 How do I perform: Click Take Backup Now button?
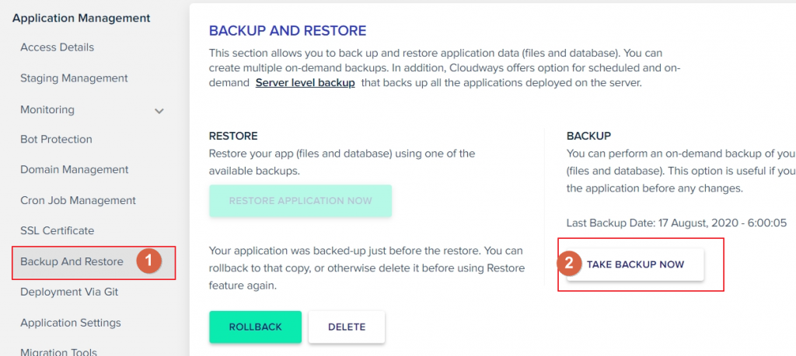point(636,264)
